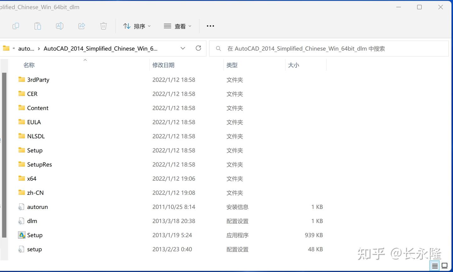Click the breadcrumb chevron after the folder name

point(183,48)
